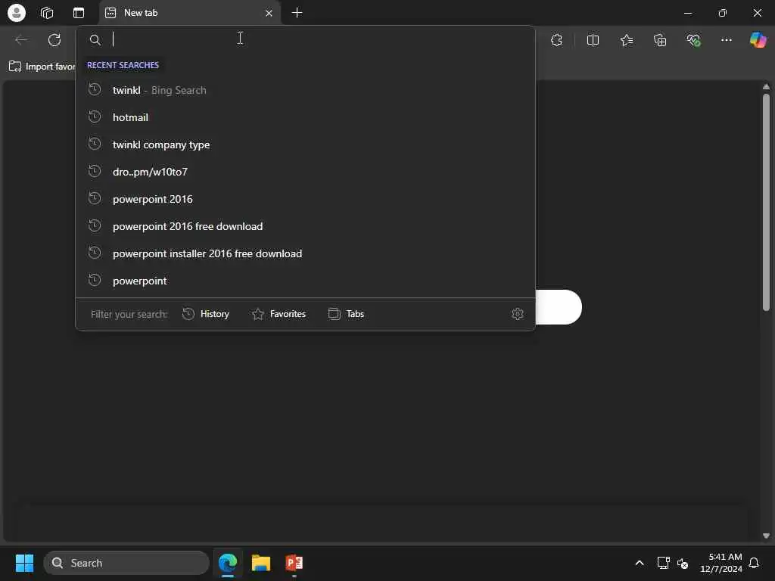Click the page's white search box
The width and height of the screenshot is (775, 581).
tap(559, 307)
